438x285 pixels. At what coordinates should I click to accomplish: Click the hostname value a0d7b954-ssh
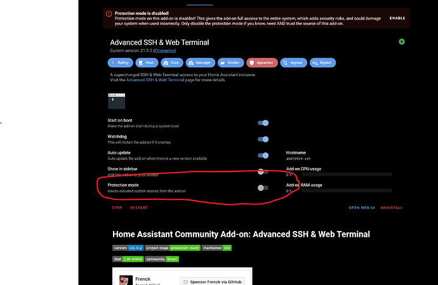[x=298, y=159]
